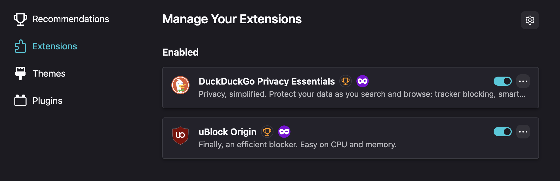The height and width of the screenshot is (181, 560).
Task: Click the Themes paintbrush icon
Action: [x=20, y=73]
